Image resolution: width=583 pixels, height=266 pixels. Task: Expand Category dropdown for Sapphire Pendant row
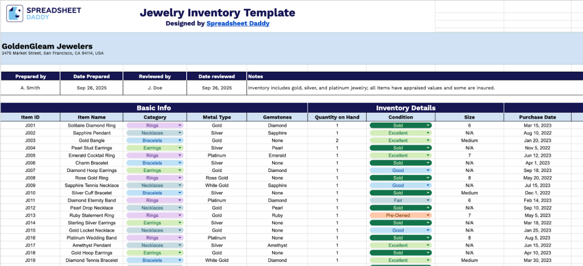[180, 133]
